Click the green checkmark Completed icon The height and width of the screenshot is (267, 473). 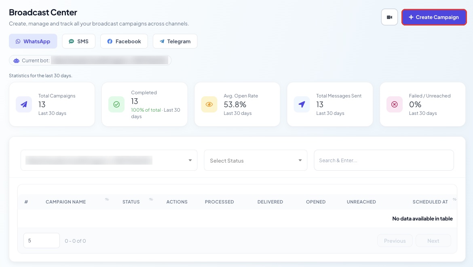coord(116,104)
